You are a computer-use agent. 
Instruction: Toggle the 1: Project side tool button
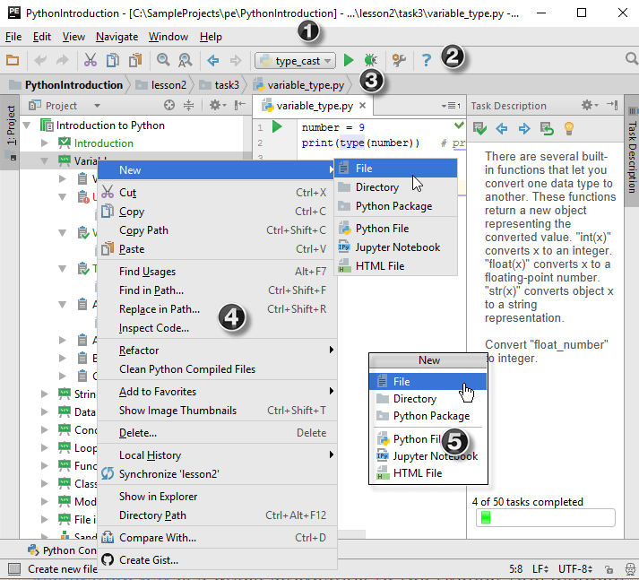[10, 132]
